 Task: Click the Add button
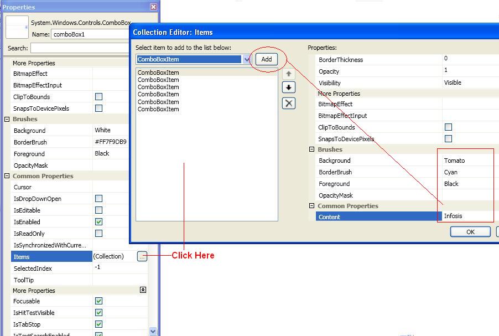tap(266, 59)
